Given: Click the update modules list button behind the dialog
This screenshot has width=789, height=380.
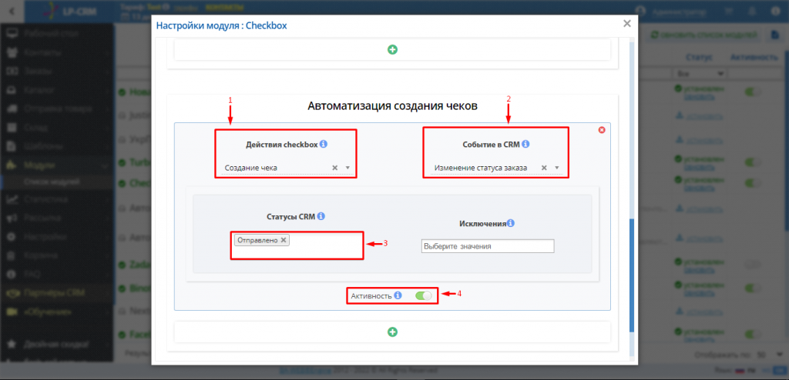Looking at the screenshot, I should pyautogui.click(x=703, y=35).
